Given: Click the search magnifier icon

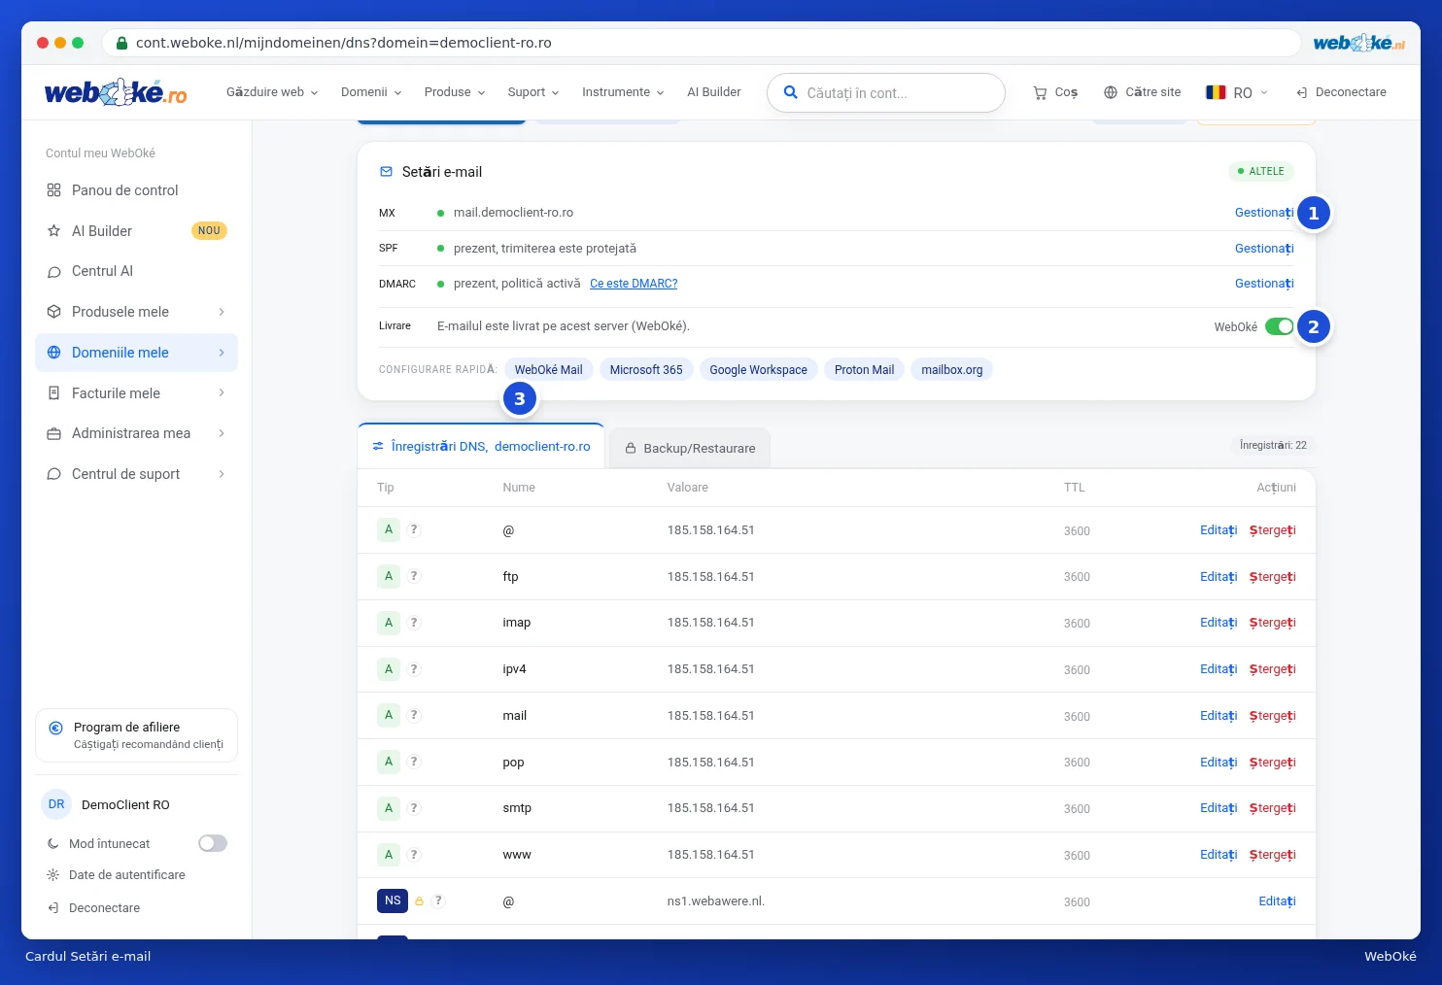Looking at the screenshot, I should (791, 92).
